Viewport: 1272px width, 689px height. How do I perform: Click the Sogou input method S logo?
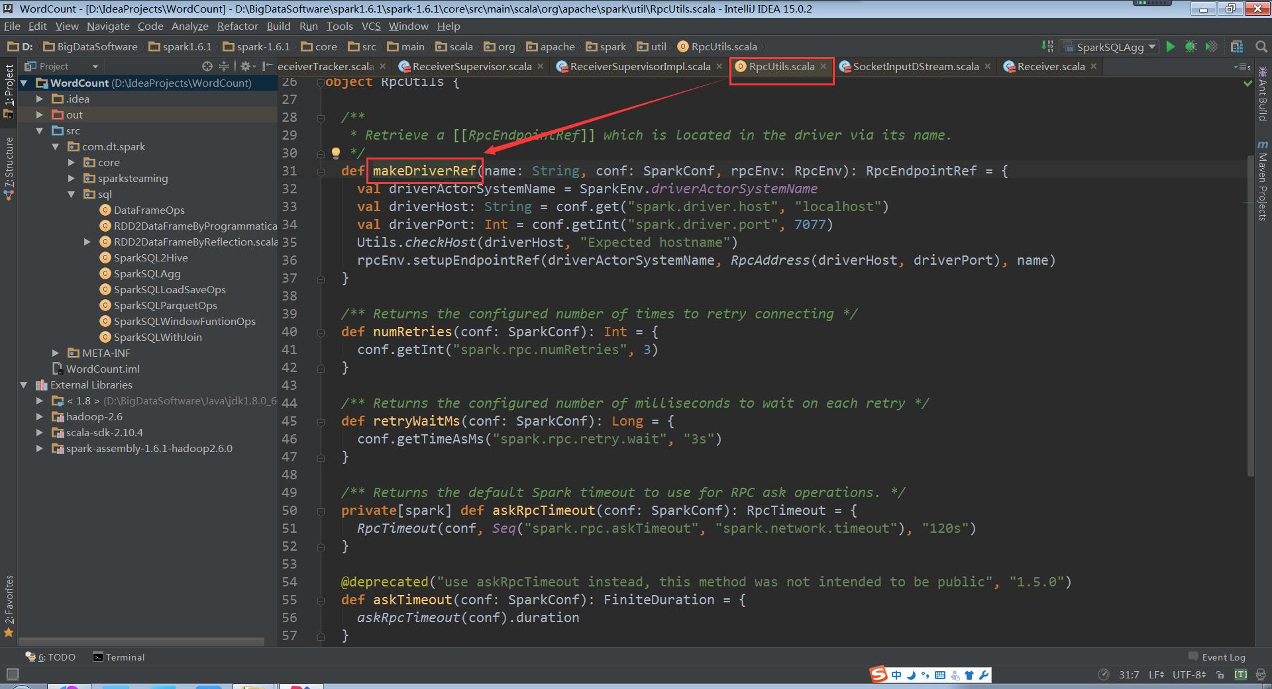click(878, 674)
